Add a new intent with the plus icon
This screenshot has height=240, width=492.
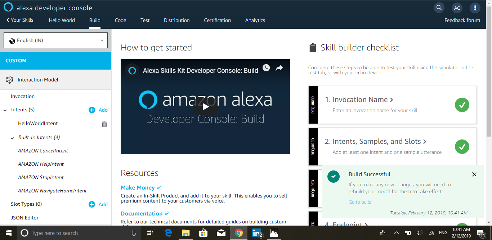point(92,110)
